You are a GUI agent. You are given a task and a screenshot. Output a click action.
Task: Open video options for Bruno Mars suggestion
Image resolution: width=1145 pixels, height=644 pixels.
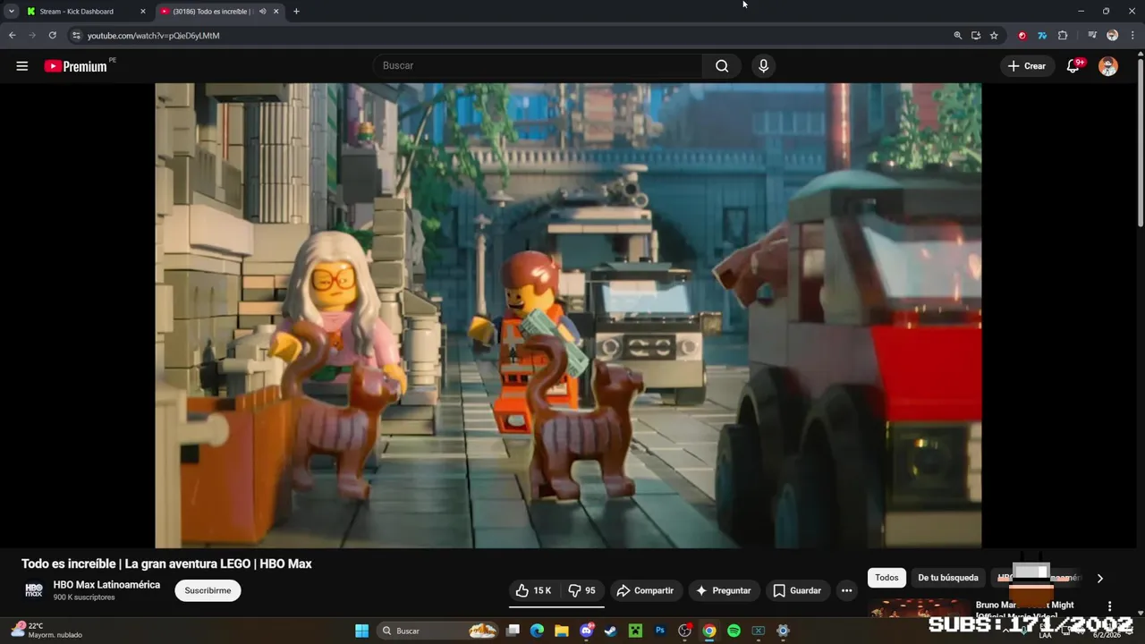coord(1110,606)
